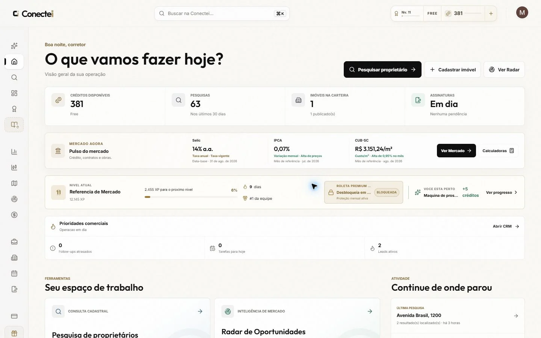Open the locked book sidebar icon
The image size is (541, 338).
(14, 125)
